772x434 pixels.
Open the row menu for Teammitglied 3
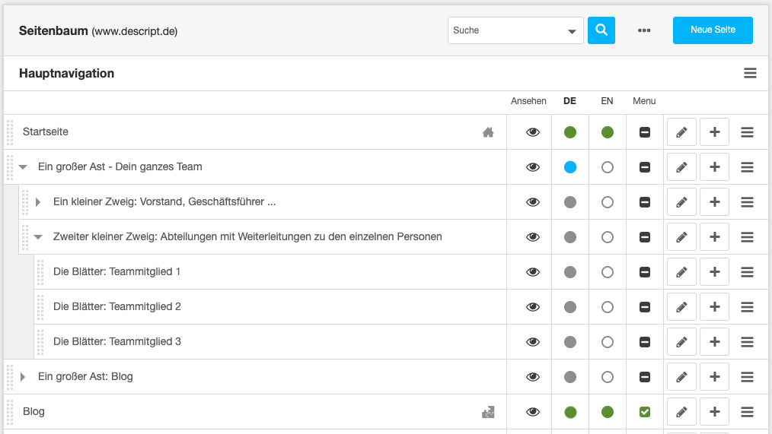click(747, 341)
